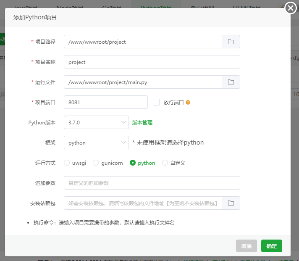
Task: Focus the 项目名称 input field
Action: tap(152, 62)
